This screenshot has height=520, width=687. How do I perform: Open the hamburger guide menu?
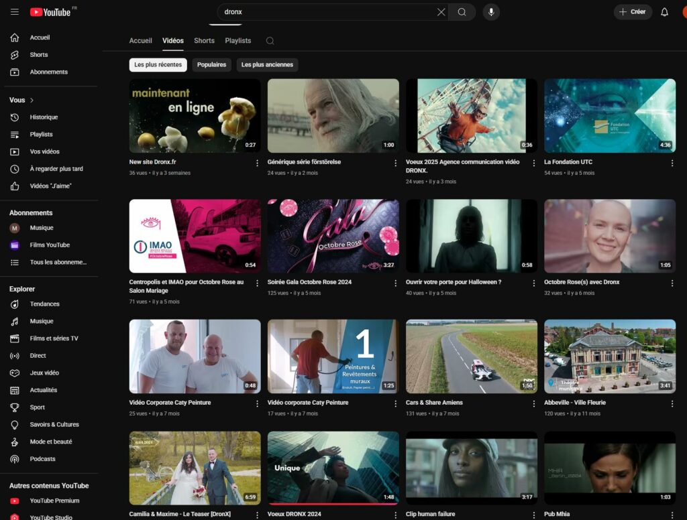15,12
